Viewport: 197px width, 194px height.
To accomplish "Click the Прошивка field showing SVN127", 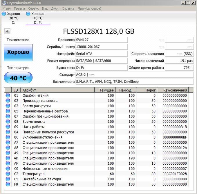I will 102,40.
